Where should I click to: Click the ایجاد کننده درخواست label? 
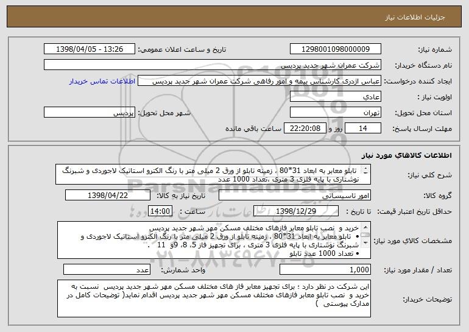418,81
